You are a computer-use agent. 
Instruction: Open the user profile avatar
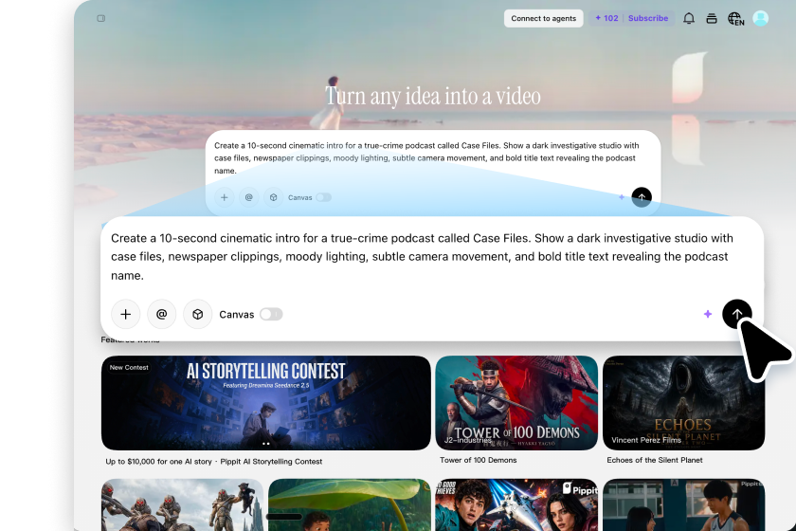tap(760, 18)
